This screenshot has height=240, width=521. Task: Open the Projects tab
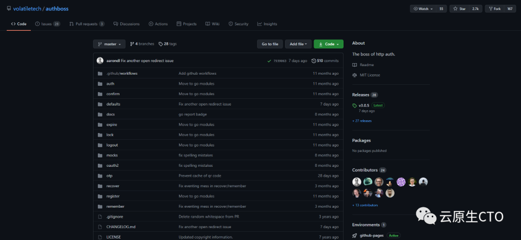click(187, 24)
